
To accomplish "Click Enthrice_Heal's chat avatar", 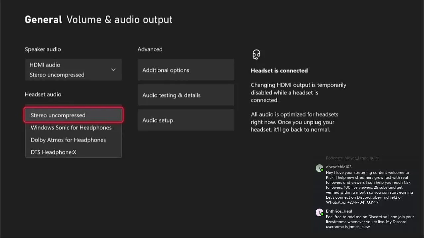I will (319, 213).
